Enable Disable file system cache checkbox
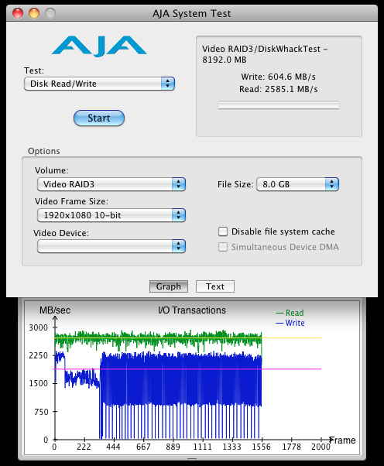 (223, 231)
